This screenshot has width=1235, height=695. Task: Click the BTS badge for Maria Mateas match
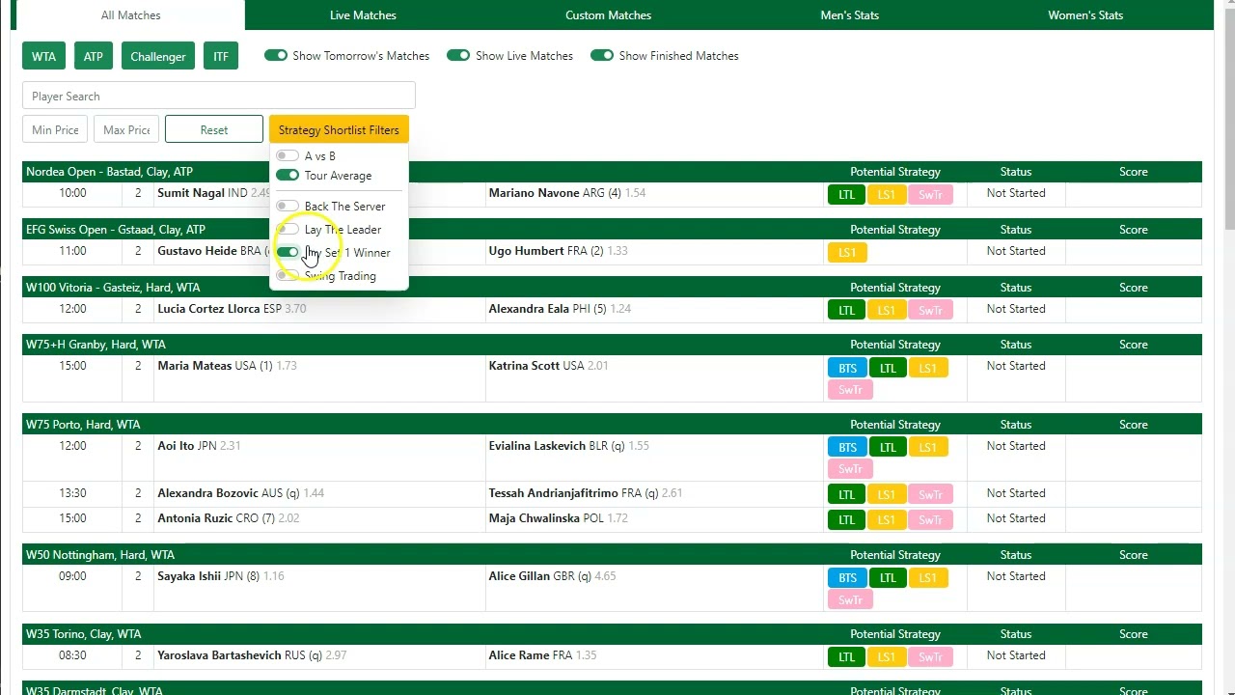[846, 368]
